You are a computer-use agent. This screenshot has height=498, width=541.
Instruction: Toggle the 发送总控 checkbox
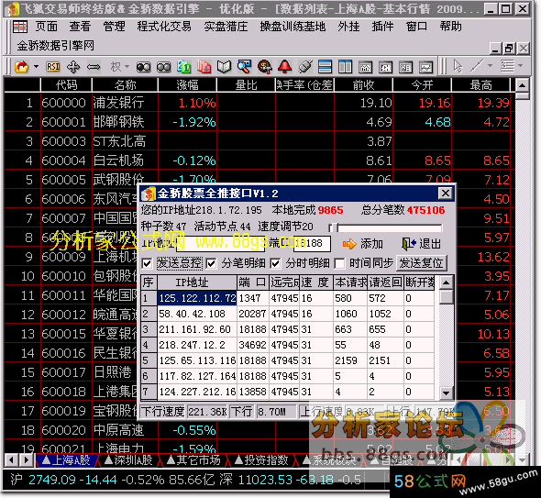coord(147,263)
